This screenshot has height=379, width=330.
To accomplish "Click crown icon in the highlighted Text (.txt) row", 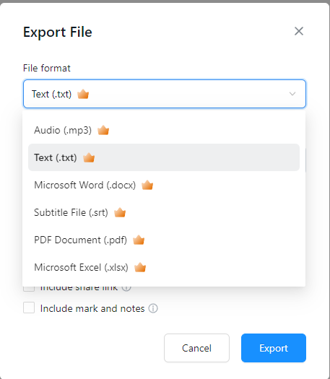I will click(x=89, y=157).
